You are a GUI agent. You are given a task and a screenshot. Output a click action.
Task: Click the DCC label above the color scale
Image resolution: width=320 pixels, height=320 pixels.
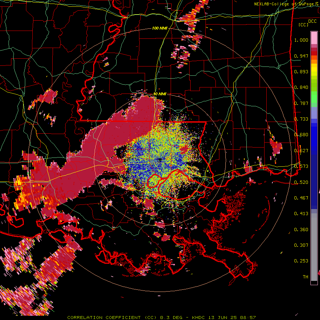[x=312, y=21]
